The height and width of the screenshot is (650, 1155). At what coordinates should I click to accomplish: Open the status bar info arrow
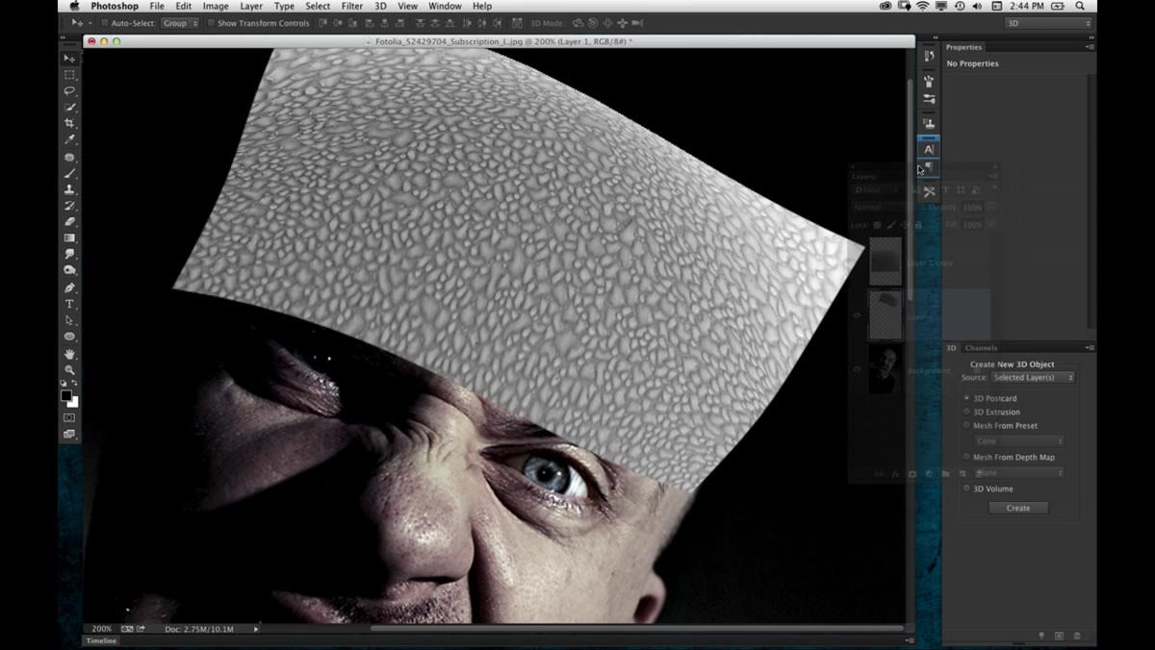pyautogui.click(x=256, y=629)
